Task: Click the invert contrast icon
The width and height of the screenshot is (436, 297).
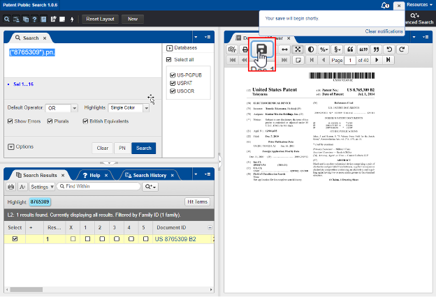Action: pyautogui.click(x=312, y=49)
